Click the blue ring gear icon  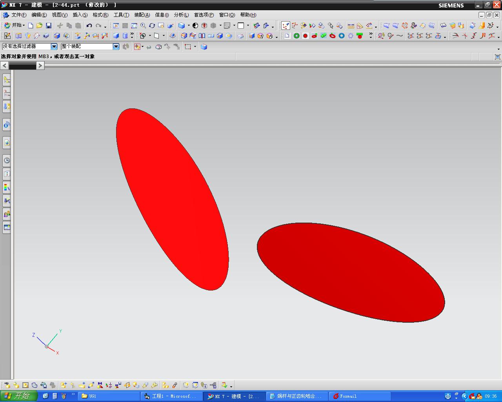(342, 36)
